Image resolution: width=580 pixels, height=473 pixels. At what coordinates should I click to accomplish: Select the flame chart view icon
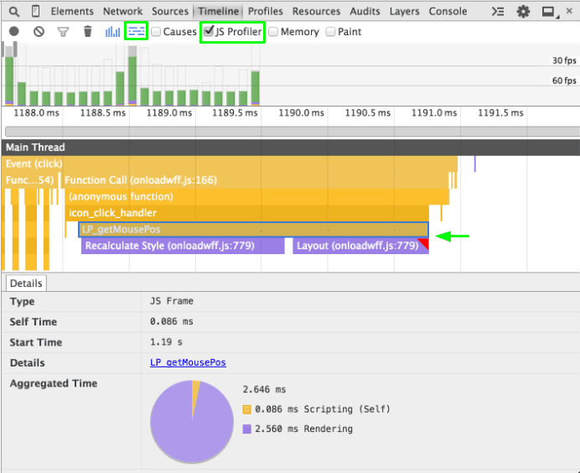pos(136,32)
